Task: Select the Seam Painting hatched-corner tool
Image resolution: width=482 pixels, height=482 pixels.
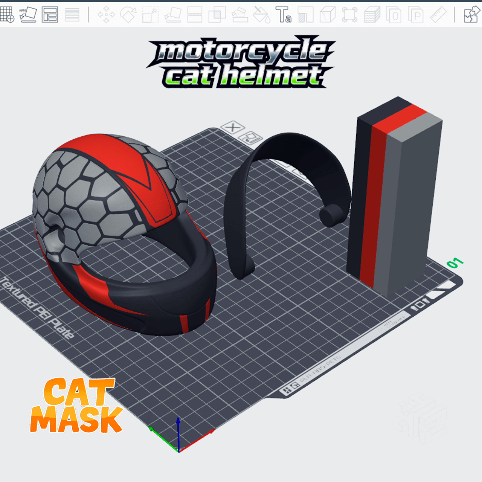Action: (306, 15)
